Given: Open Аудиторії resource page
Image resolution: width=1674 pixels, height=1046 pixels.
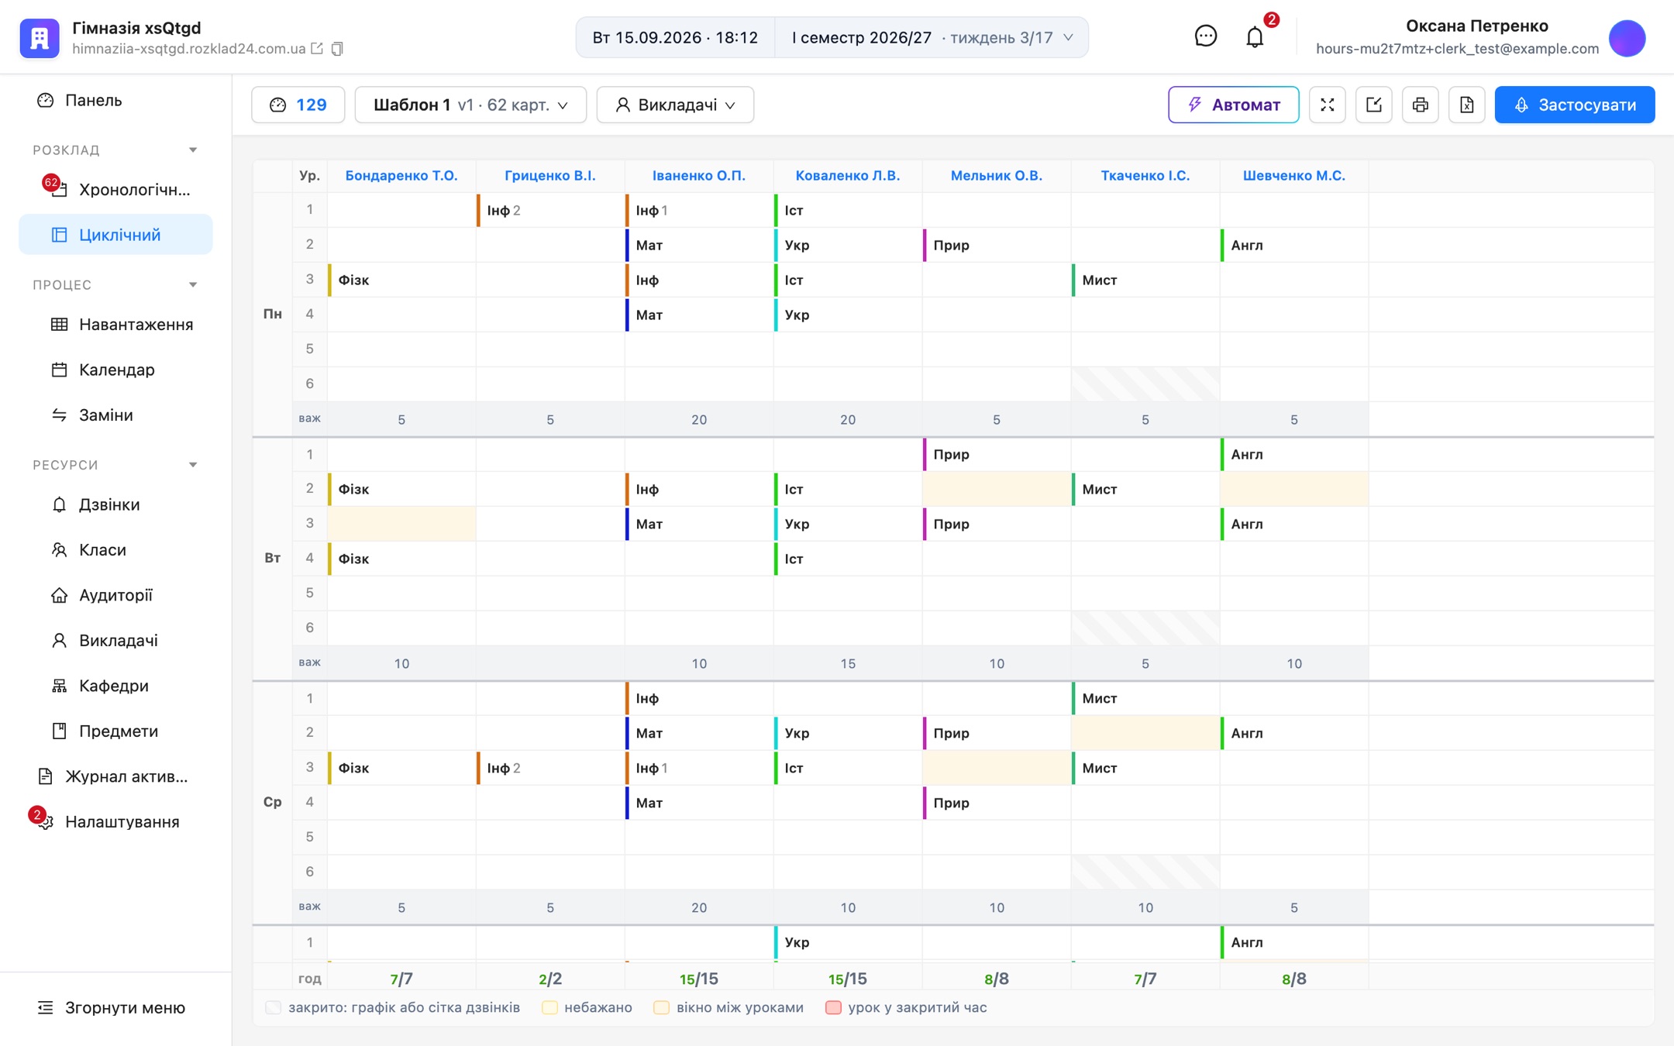Looking at the screenshot, I should click(x=115, y=595).
